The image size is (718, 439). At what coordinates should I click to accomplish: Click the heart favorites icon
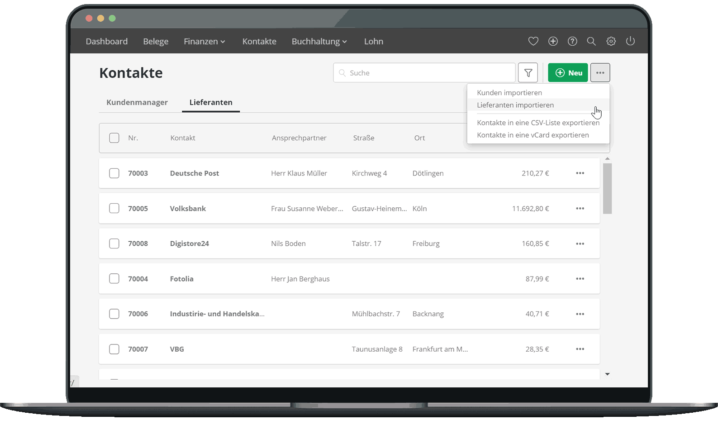coord(533,41)
